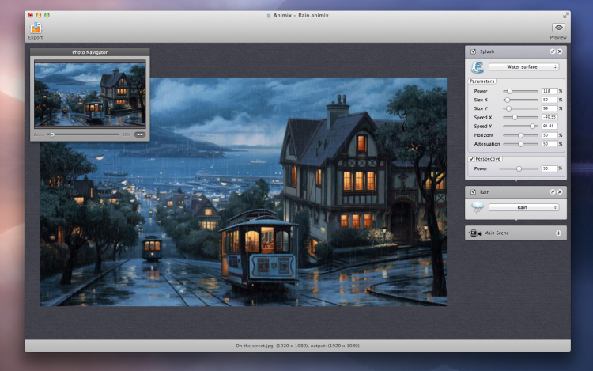This screenshot has height=371, width=593.
Task: Open the Water surface dropdown
Action: pyautogui.click(x=523, y=67)
